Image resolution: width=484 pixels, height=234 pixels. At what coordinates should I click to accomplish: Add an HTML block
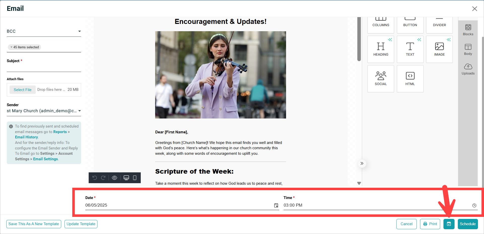(410, 79)
